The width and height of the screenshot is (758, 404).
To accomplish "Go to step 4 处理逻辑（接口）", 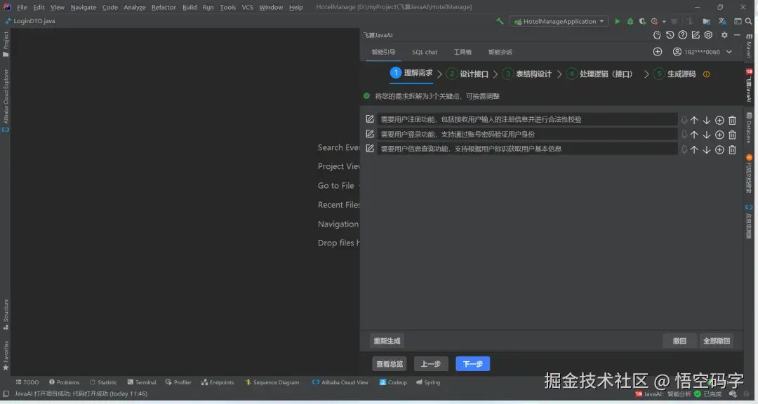I will [x=599, y=74].
